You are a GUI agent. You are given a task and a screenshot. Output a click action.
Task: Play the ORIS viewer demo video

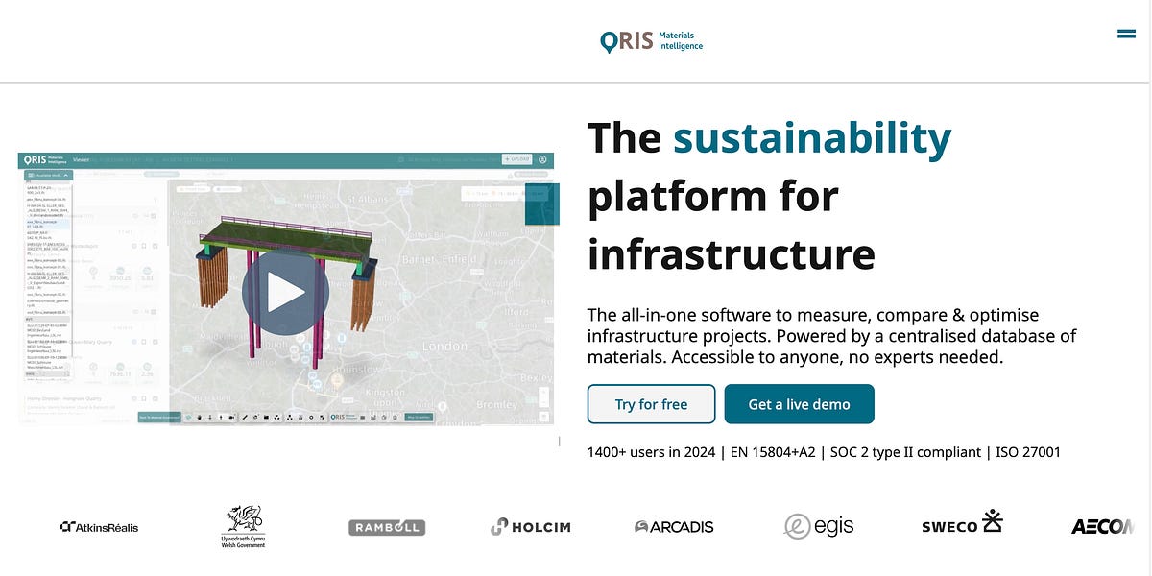tap(285, 293)
